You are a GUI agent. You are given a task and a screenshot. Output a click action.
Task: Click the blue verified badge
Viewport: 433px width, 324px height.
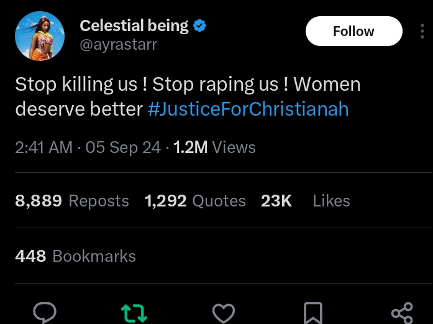200,26
